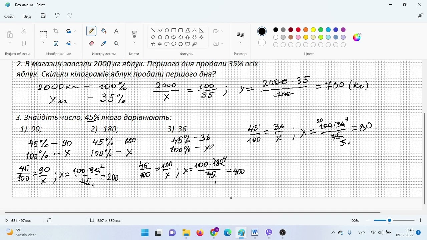Pick the diagonal line shape
Image resolution: width=427 pixels, height=240 pixels.
pos(153,30)
